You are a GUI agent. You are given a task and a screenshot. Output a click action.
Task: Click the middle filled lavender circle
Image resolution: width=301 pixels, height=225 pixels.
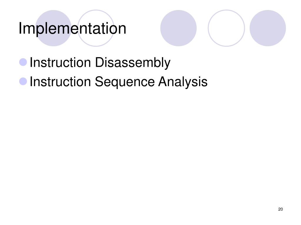point(178,28)
